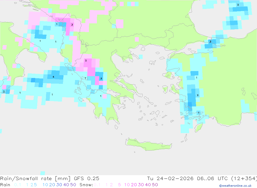
Task: Click the "Tu 24-02-2026" date text
Action: tap(170, 178)
